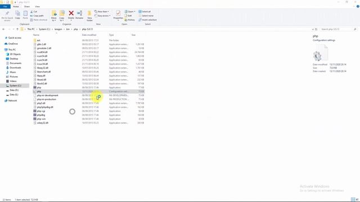Viewport: 360px width, 202px height.
Task: Click the Paste shortcut command
Action: click(x=39, y=20)
